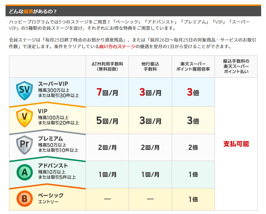Click the ベーシック エントリー stage label
This screenshot has width=266, height=214.
(50, 198)
